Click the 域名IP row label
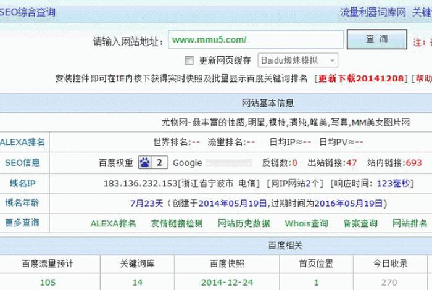 (22, 183)
